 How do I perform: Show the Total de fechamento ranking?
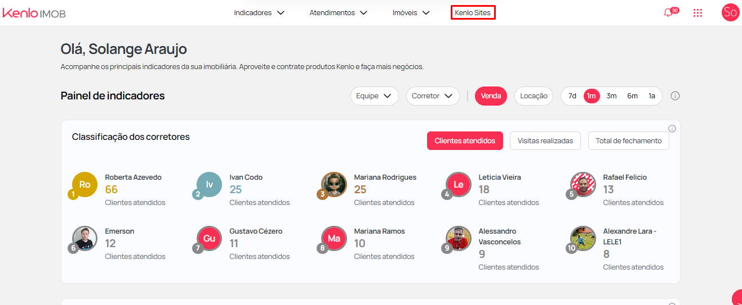coord(629,141)
